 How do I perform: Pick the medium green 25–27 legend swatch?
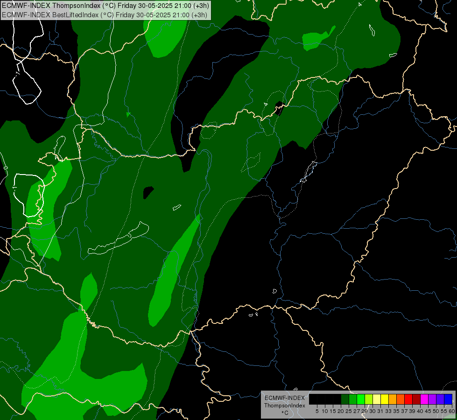pos(352,399)
